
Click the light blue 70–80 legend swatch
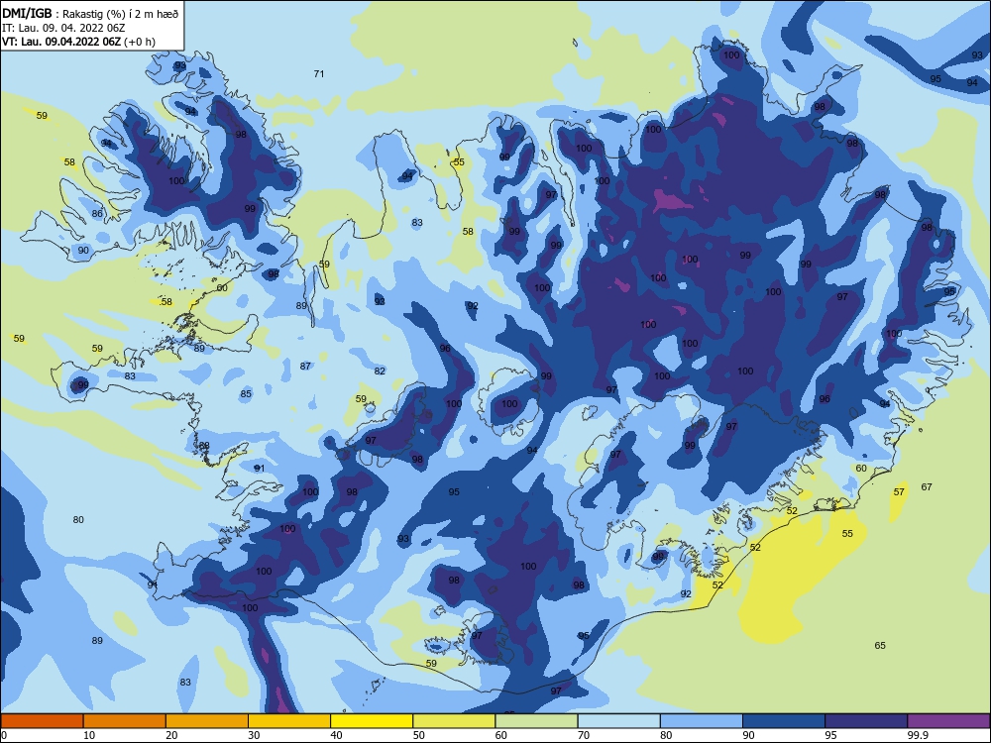point(619,721)
